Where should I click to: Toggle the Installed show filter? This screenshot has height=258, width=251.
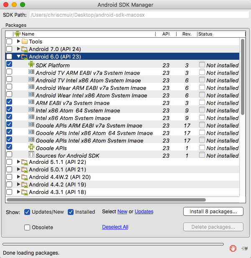[71, 212]
